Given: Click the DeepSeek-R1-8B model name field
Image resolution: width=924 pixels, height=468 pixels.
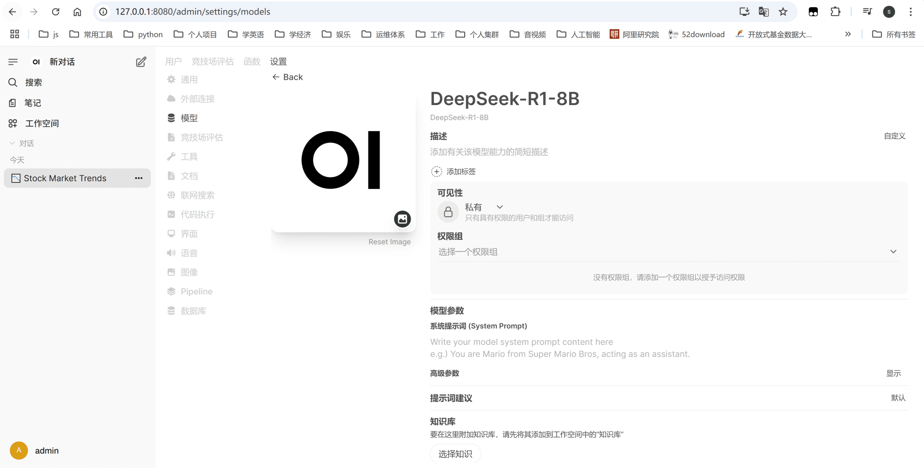Looking at the screenshot, I should [505, 99].
